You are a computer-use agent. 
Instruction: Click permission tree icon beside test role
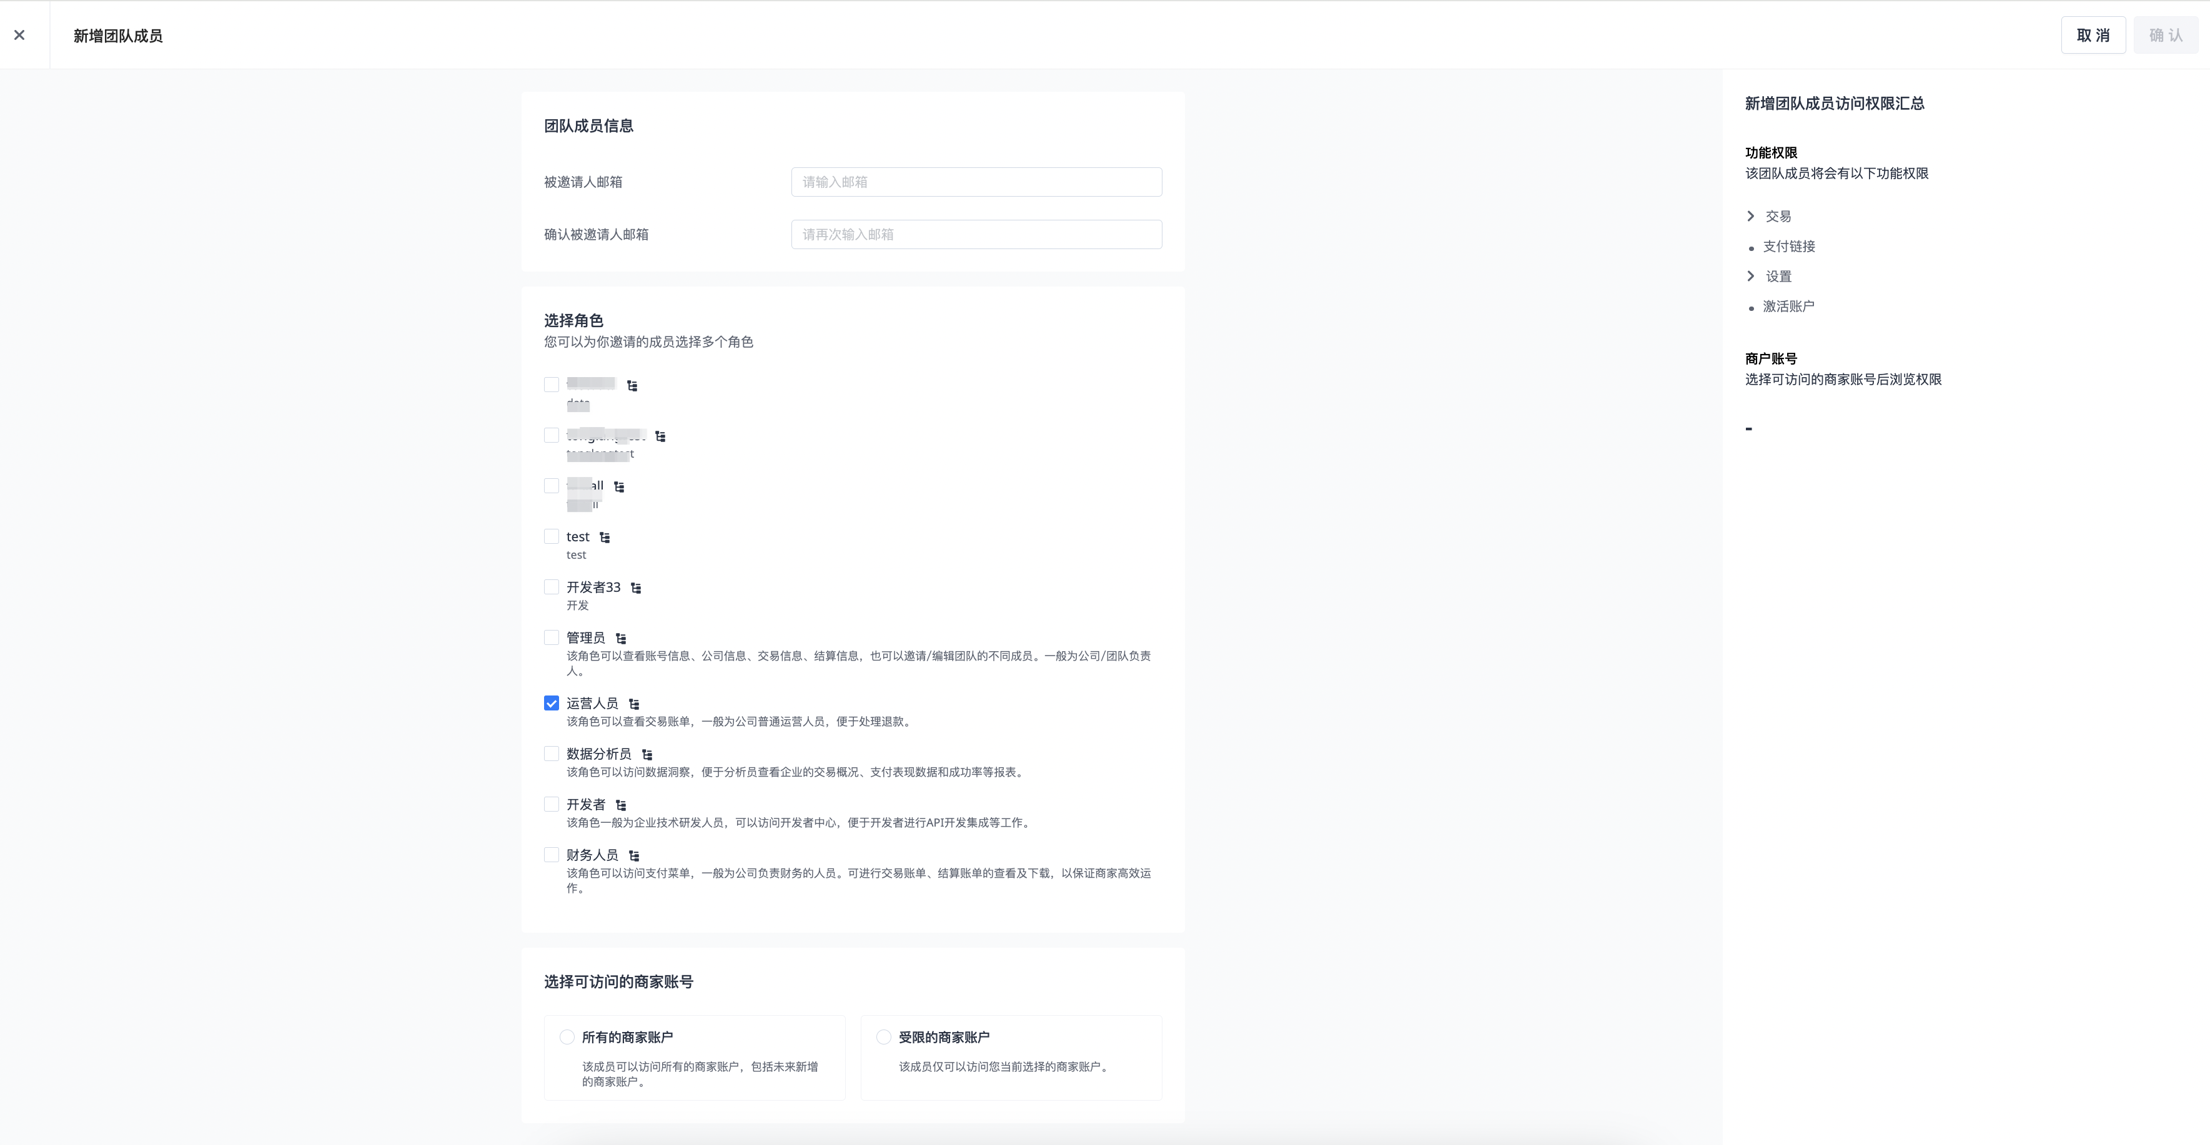(605, 538)
